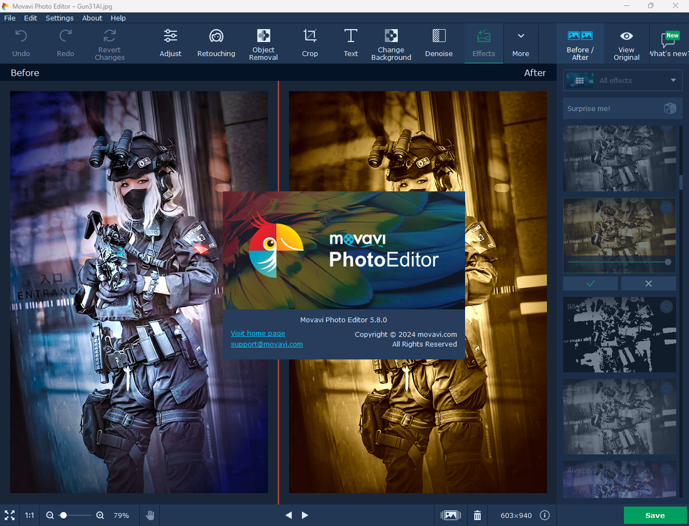Select the Grayscale effect thumbnail
689x526 pixels.
coord(619,158)
